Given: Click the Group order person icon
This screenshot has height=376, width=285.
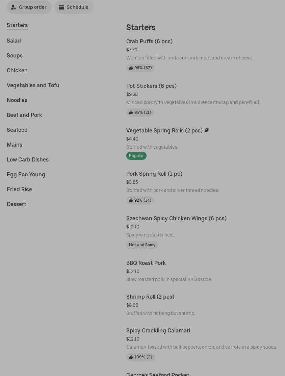Looking at the screenshot, I should tap(14, 7).
